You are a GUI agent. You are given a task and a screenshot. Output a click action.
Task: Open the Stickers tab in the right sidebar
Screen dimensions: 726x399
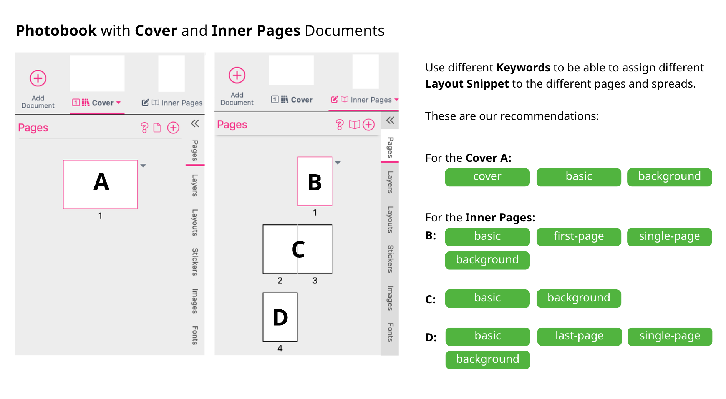390,259
